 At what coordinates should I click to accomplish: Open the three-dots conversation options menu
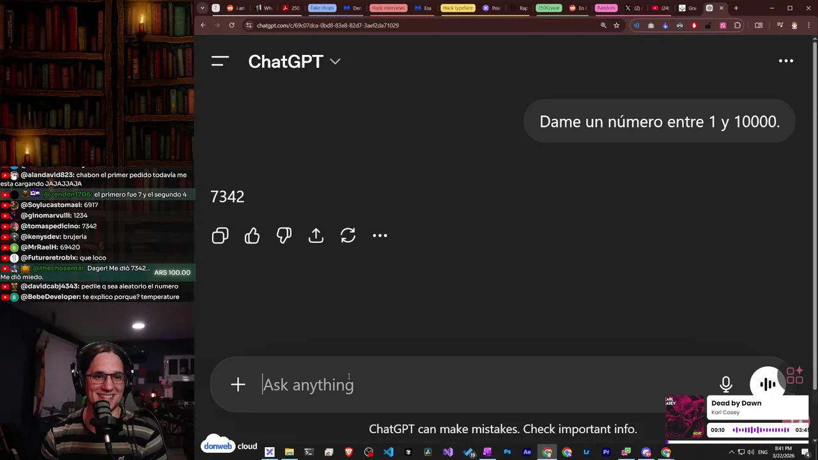[786, 61]
